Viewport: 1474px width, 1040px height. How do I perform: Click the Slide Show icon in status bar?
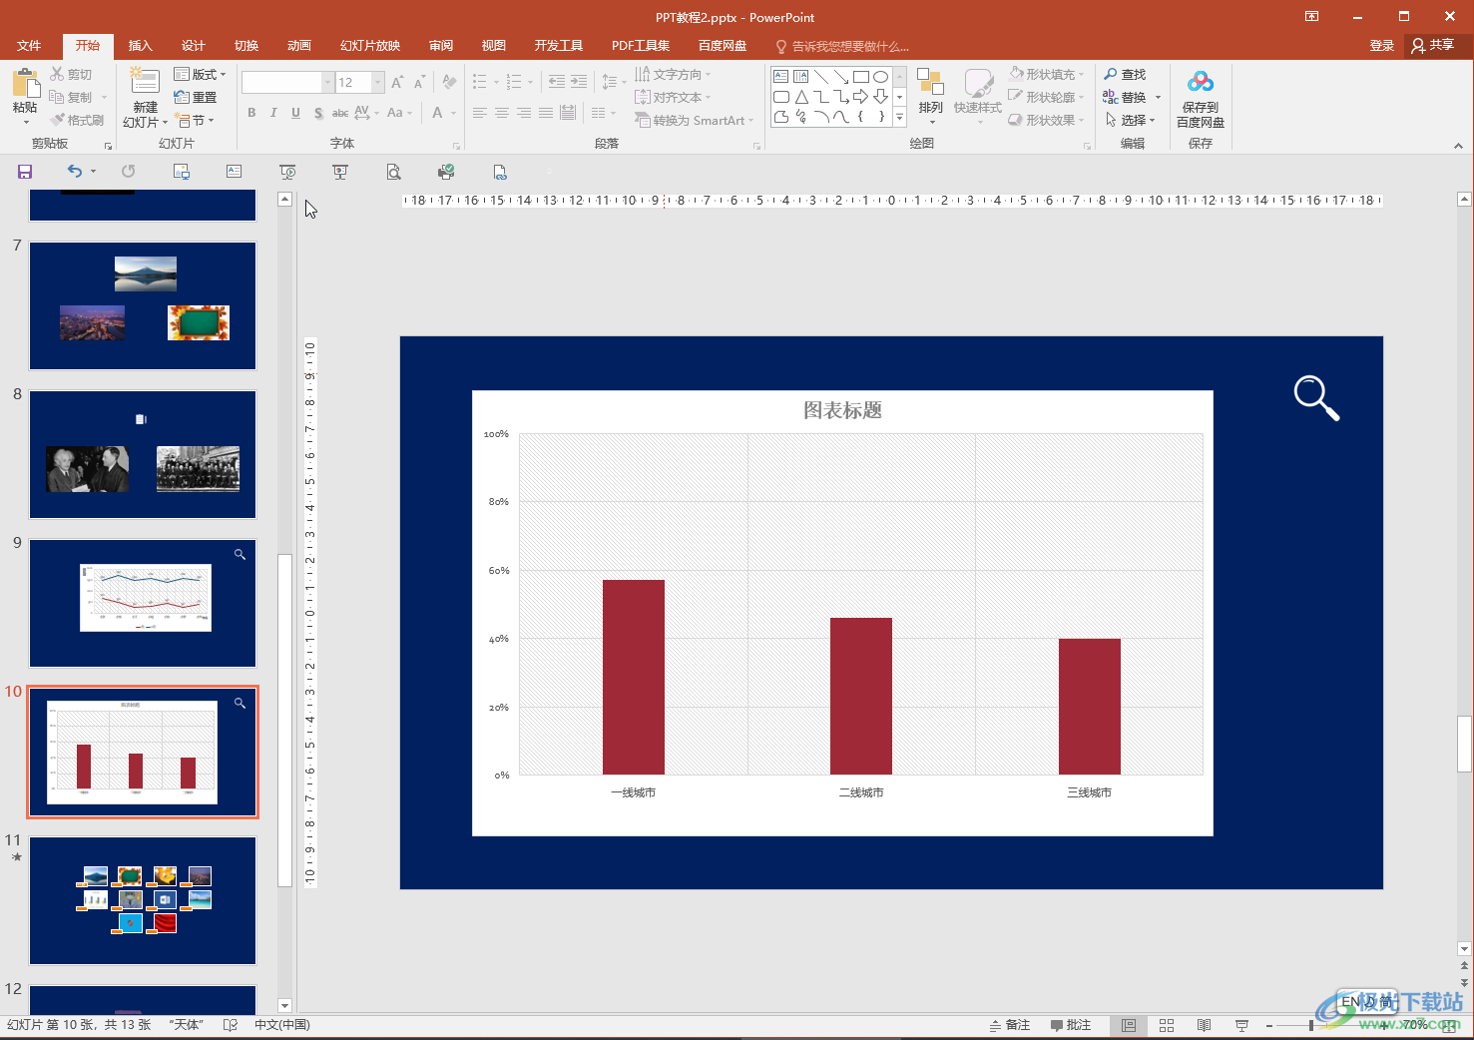(1241, 1025)
